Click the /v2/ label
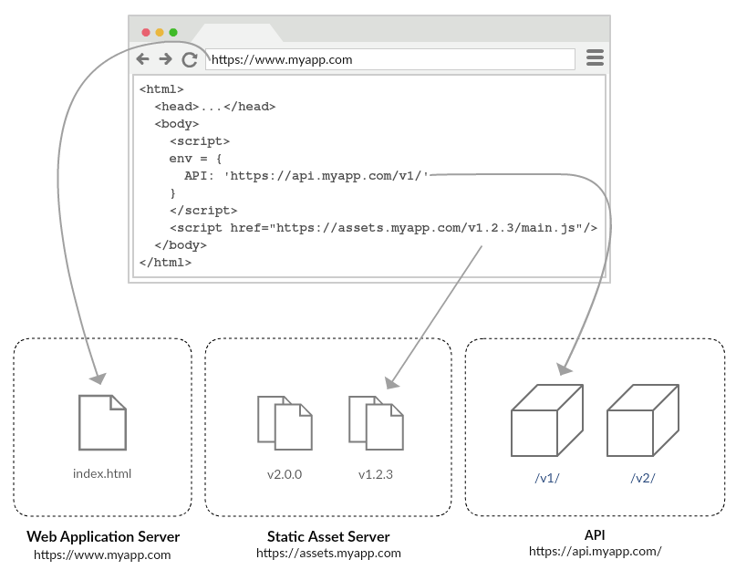The image size is (736, 570). click(643, 478)
